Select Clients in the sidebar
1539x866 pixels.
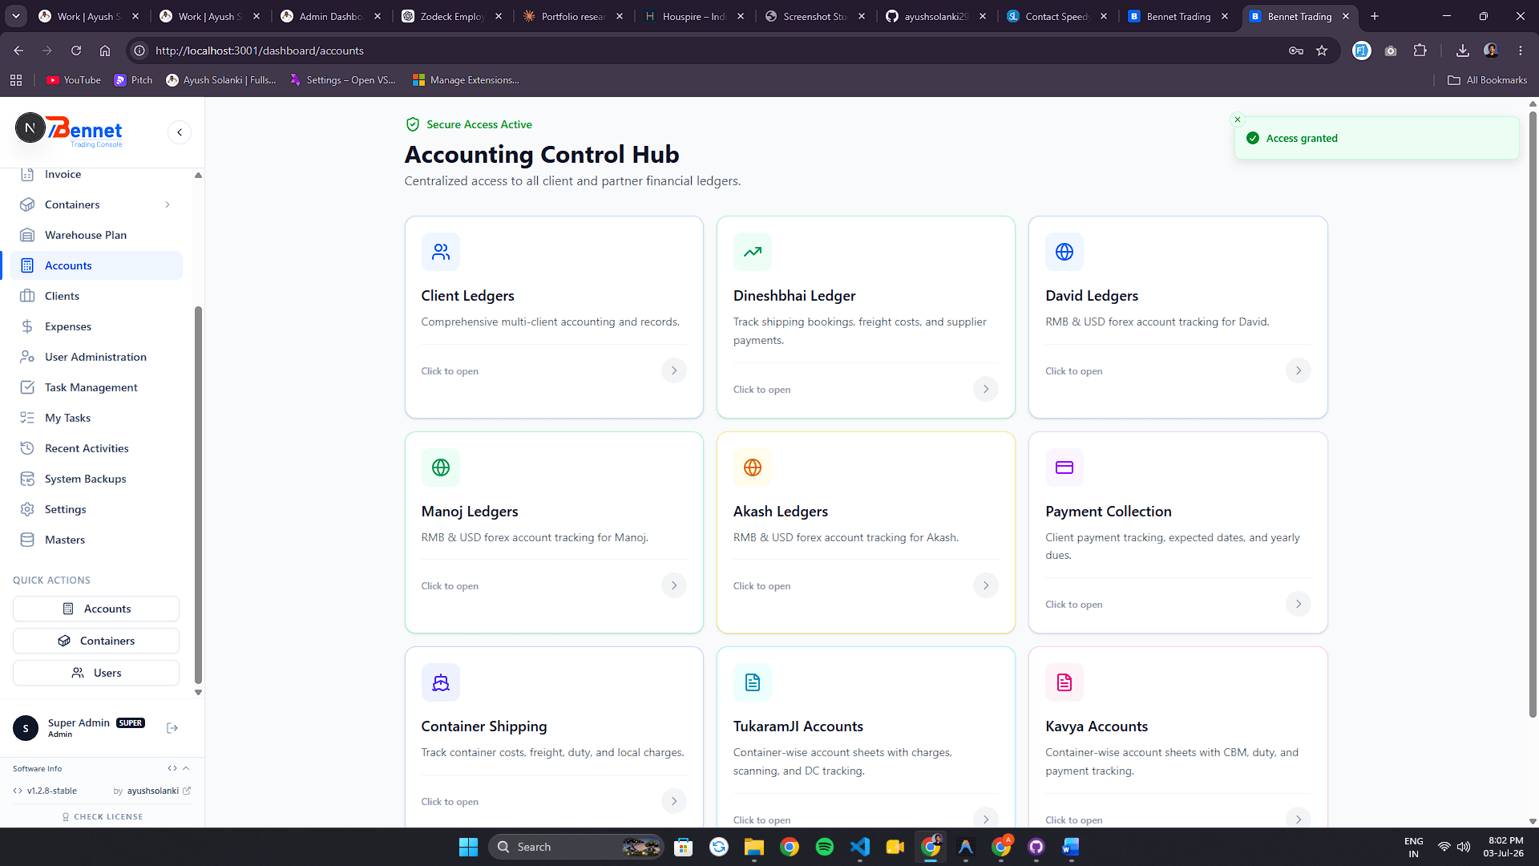click(x=96, y=296)
